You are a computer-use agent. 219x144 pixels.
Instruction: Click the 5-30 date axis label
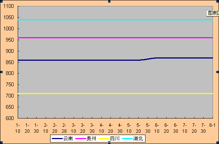click(x=148, y=128)
